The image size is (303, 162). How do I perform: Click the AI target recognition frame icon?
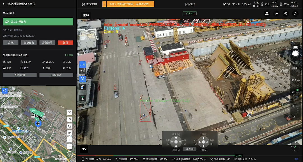coord(82,79)
